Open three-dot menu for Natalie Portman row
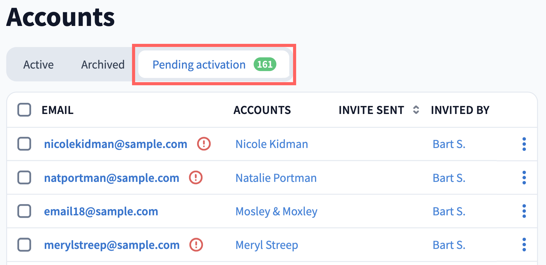The width and height of the screenshot is (546, 265). click(524, 178)
